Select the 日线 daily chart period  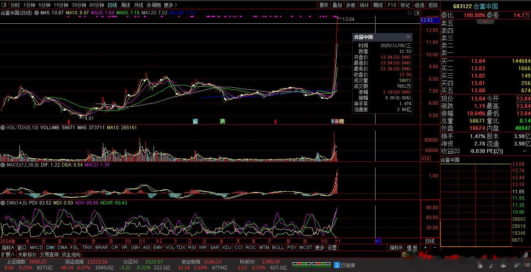click(x=112, y=5)
